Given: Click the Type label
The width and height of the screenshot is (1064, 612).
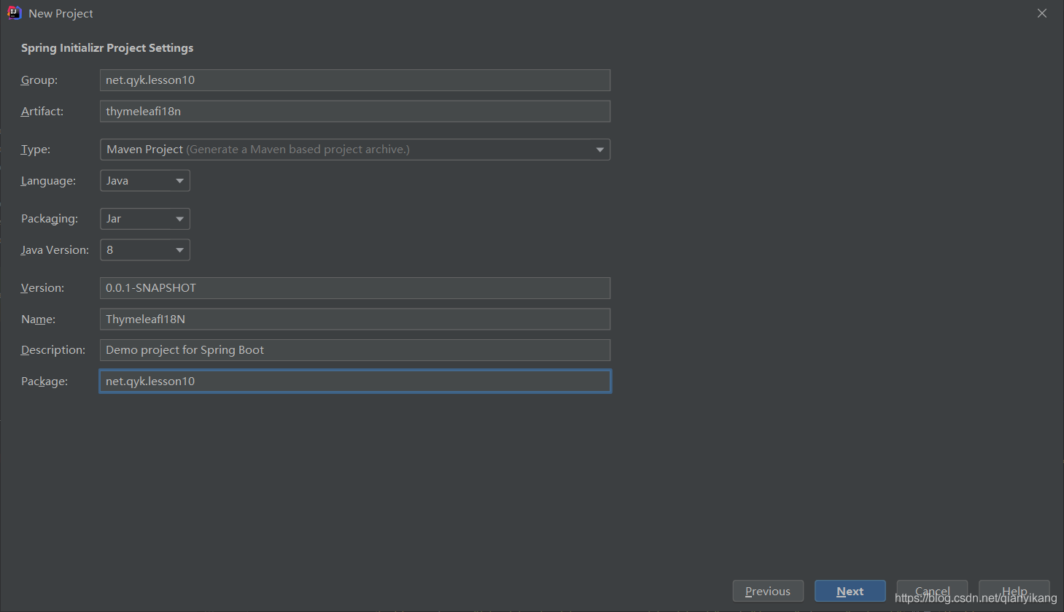Looking at the screenshot, I should click(36, 150).
